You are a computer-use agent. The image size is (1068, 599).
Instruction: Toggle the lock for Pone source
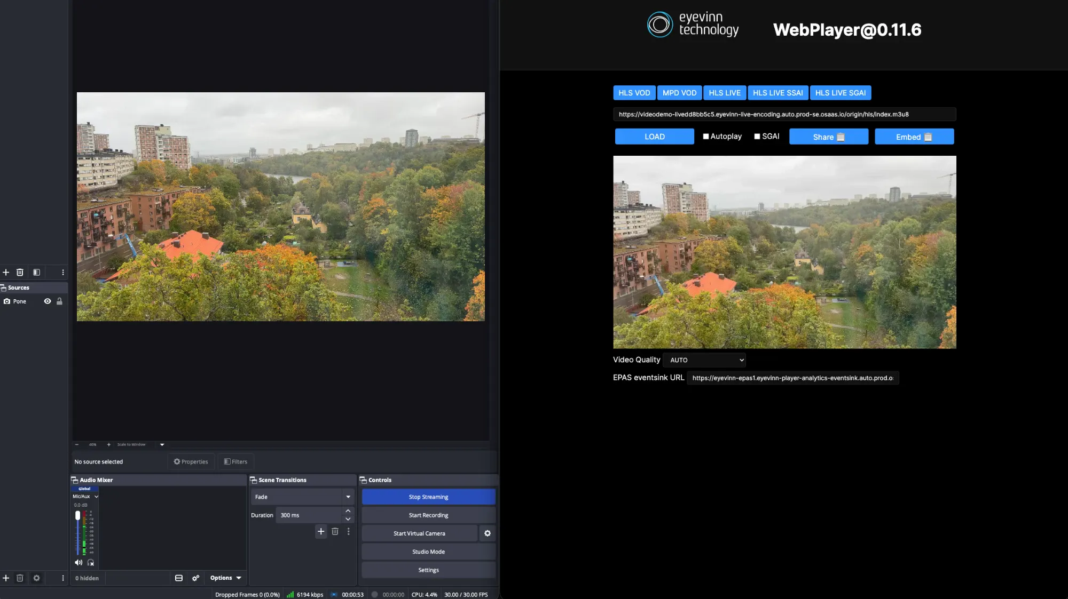pos(59,301)
